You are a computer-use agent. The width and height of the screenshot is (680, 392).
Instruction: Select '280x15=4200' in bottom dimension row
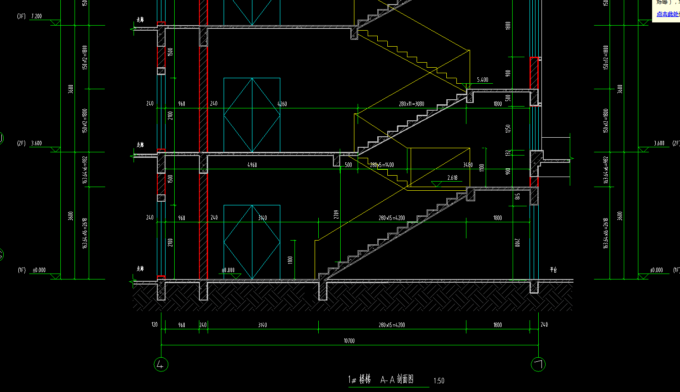pyautogui.click(x=391, y=325)
